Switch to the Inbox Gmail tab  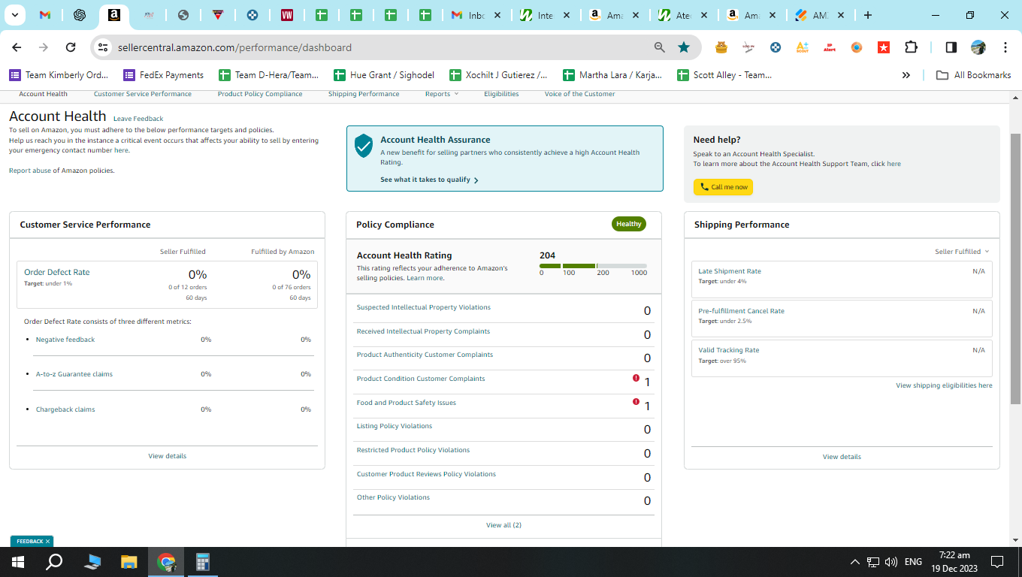[476, 15]
